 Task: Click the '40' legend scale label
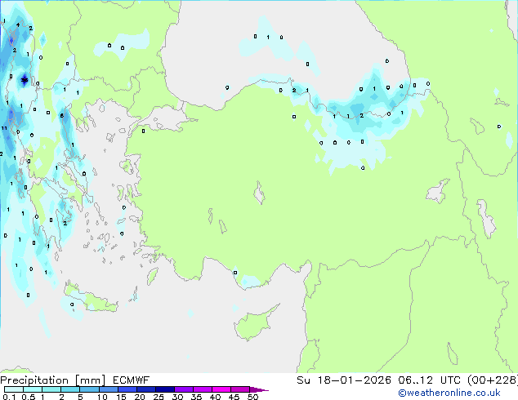click(215, 397)
